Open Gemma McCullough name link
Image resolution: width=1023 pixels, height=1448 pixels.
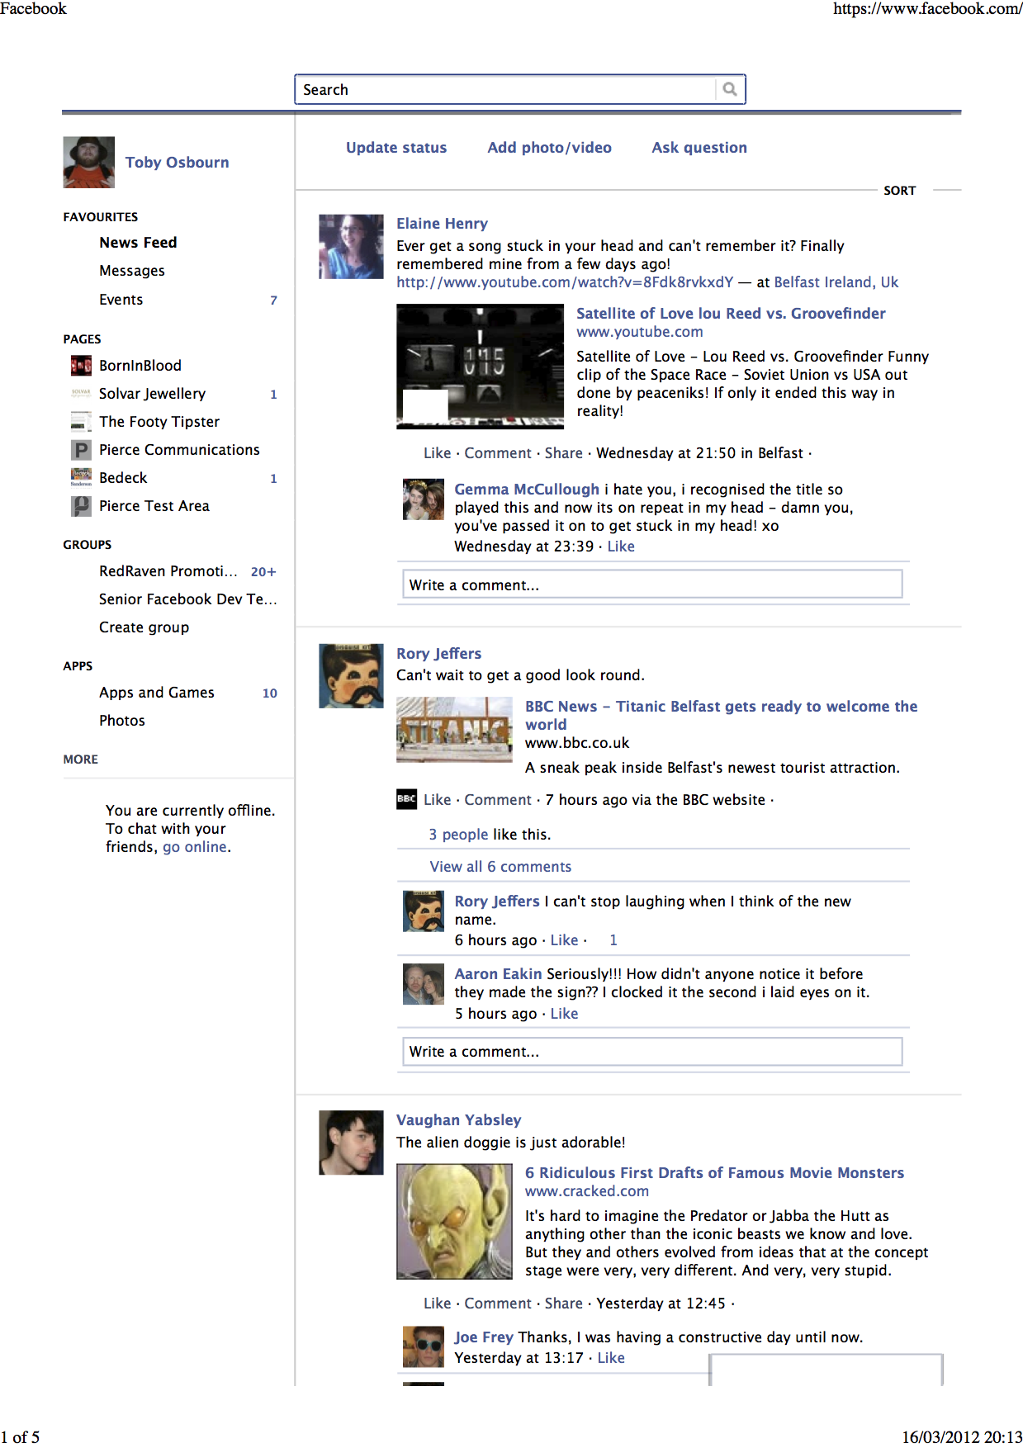(x=527, y=490)
